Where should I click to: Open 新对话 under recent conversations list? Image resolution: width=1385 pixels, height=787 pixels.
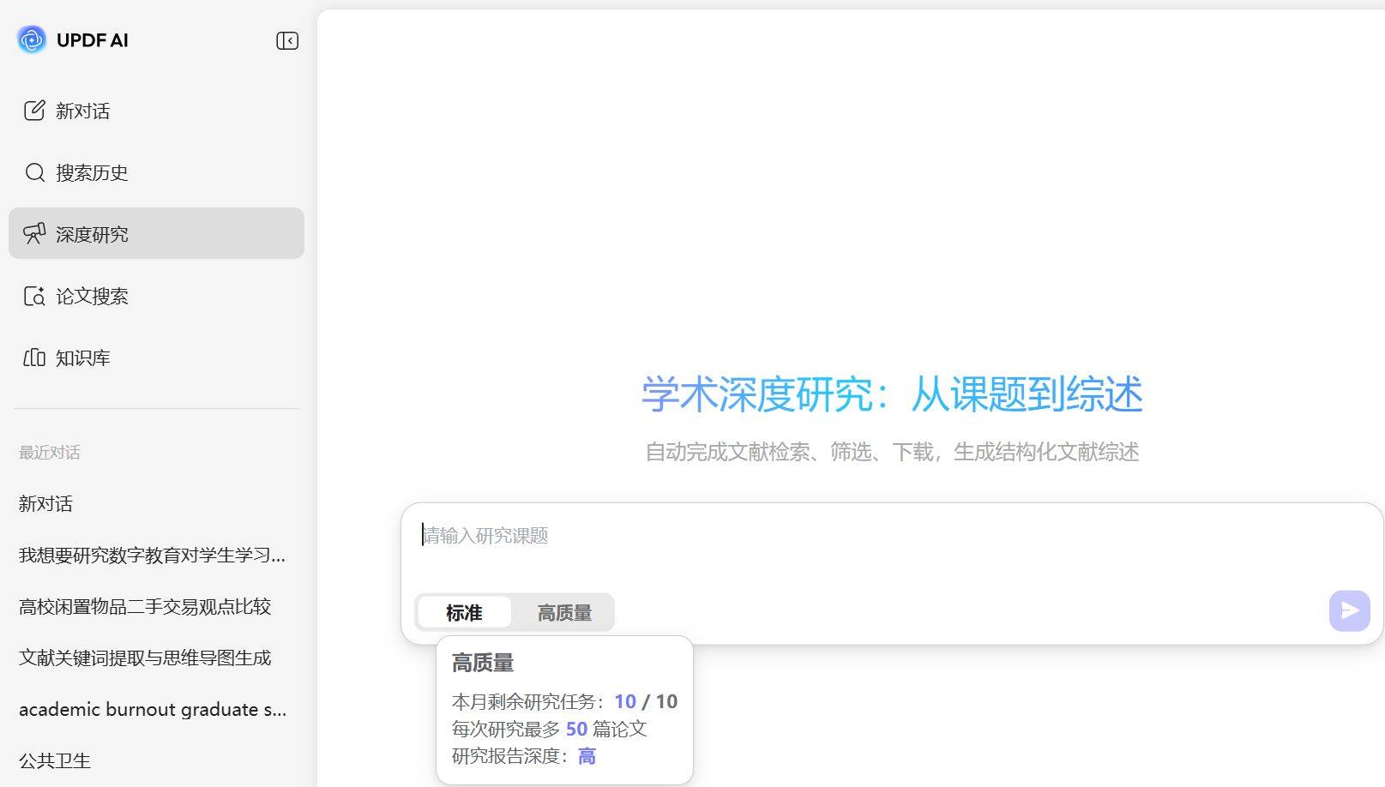tap(46, 504)
